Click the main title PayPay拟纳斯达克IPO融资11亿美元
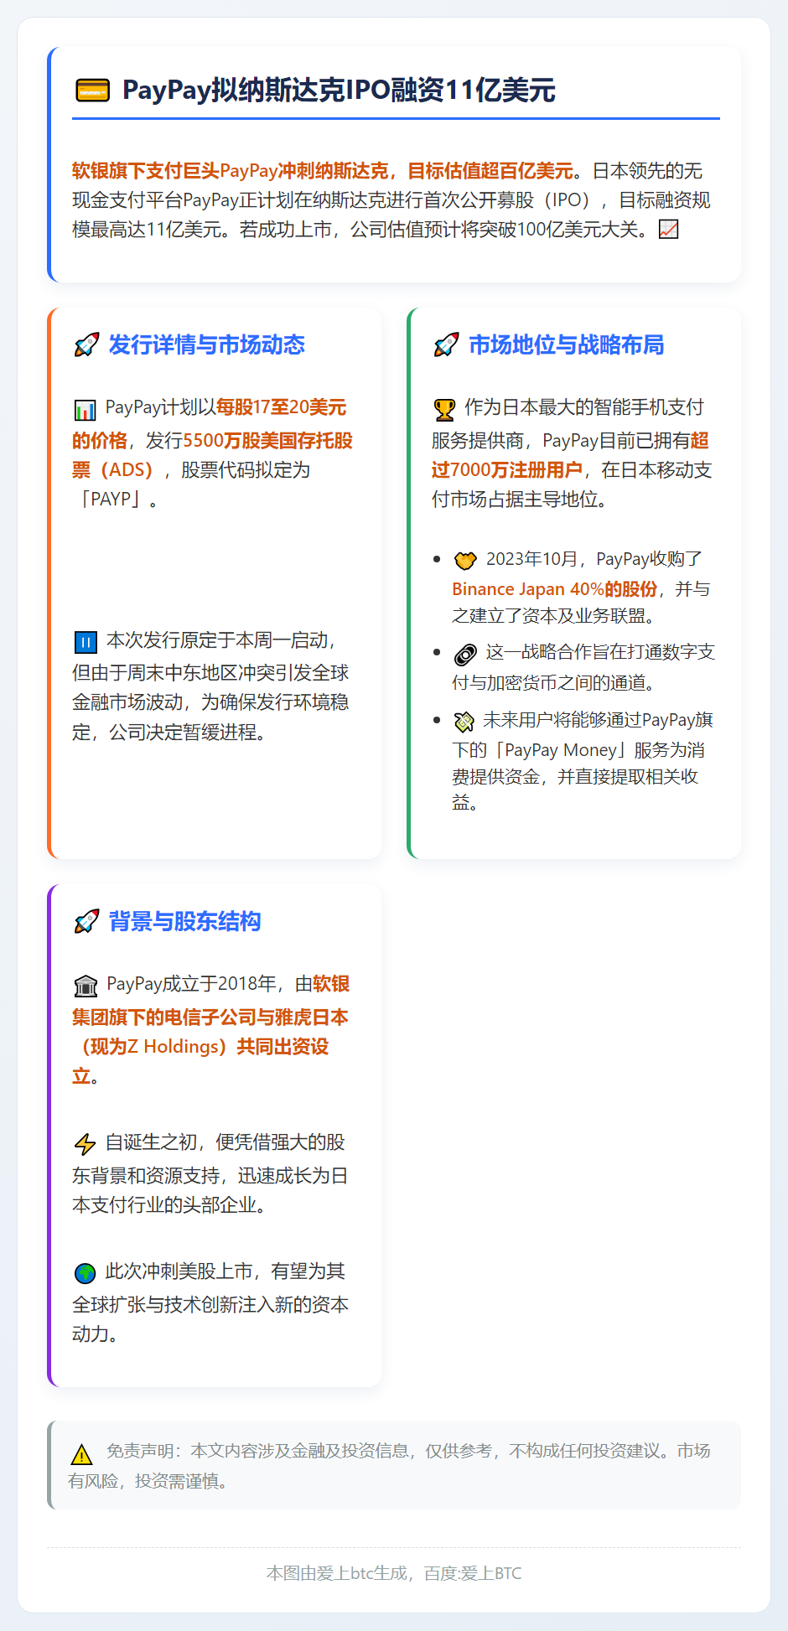 point(339,90)
